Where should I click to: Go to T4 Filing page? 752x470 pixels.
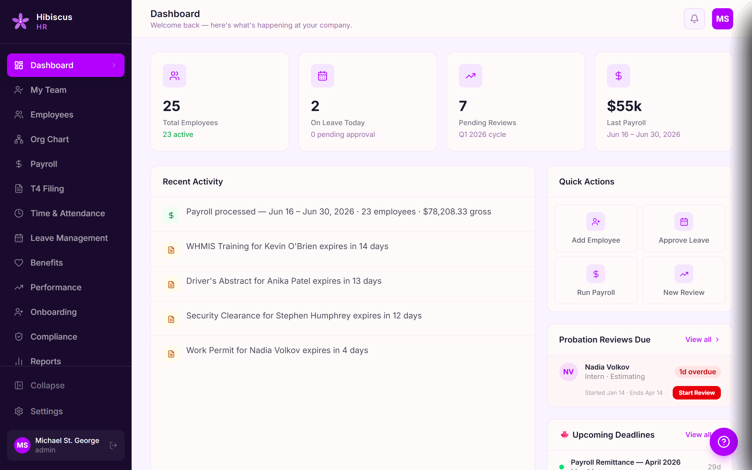(x=47, y=189)
